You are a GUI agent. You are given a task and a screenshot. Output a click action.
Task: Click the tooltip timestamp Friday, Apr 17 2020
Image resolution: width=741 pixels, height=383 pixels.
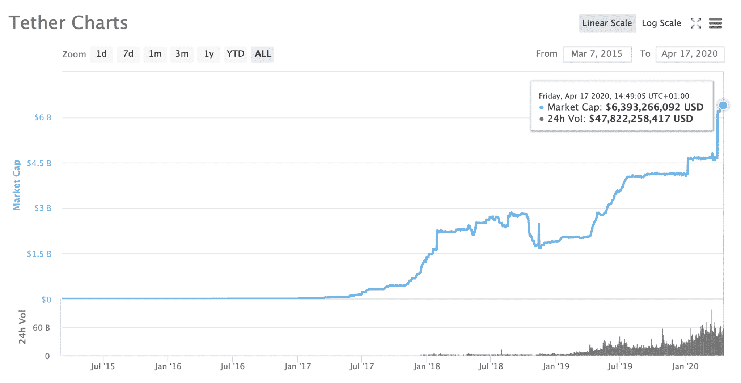coord(614,96)
